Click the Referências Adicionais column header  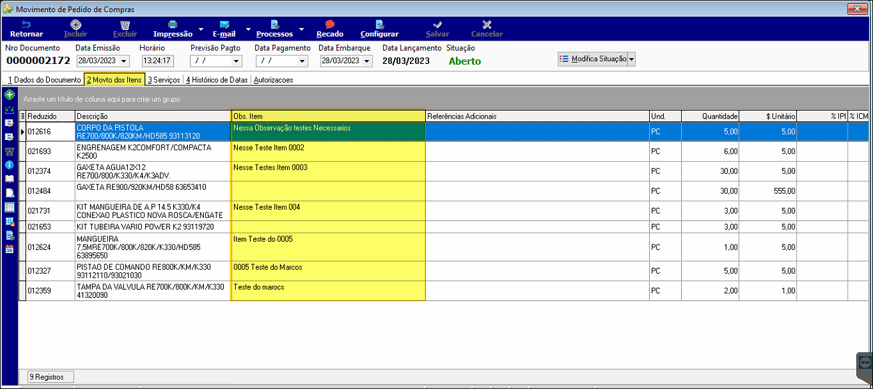[537, 116]
